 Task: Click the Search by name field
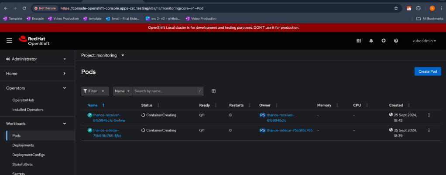[168, 91]
